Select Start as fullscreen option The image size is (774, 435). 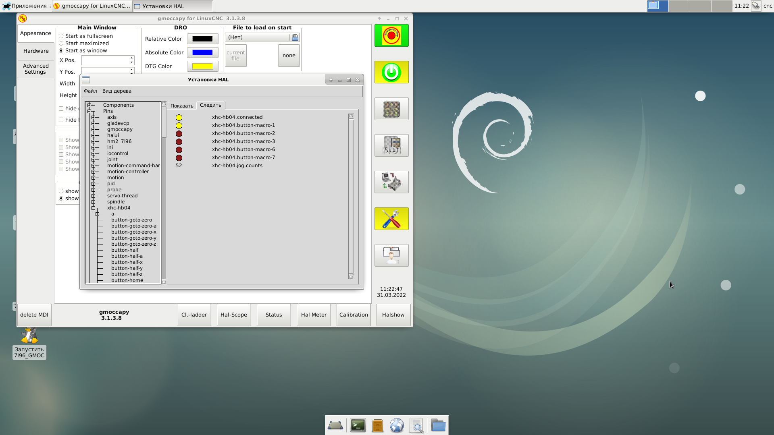click(61, 36)
